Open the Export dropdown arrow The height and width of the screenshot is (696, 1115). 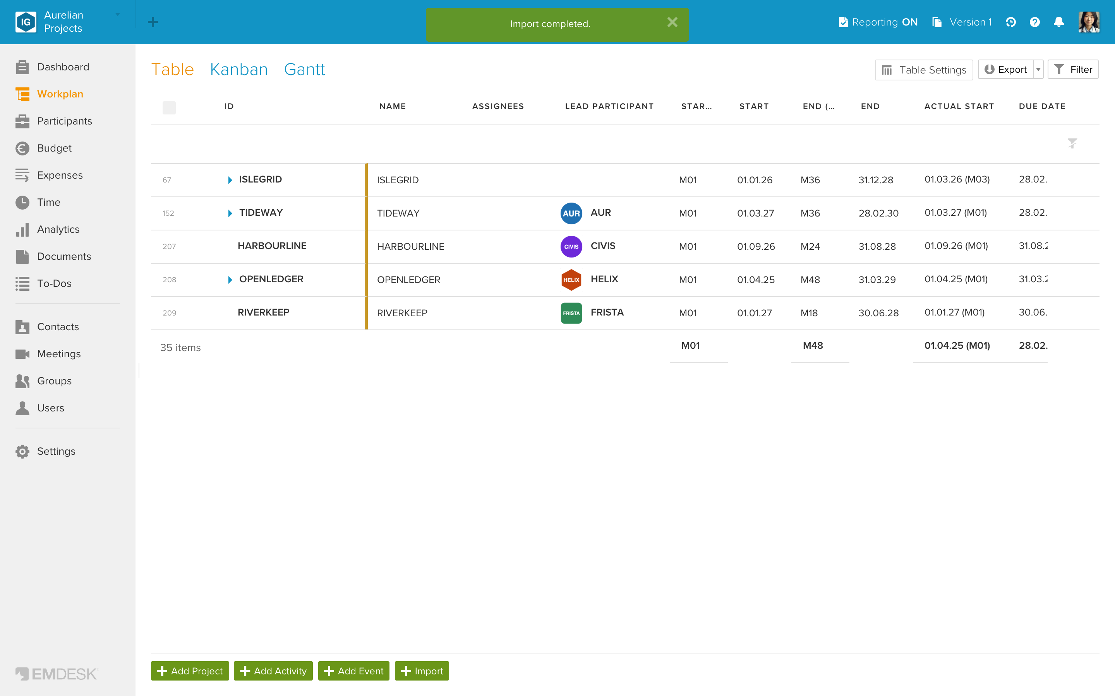pos(1038,70)
